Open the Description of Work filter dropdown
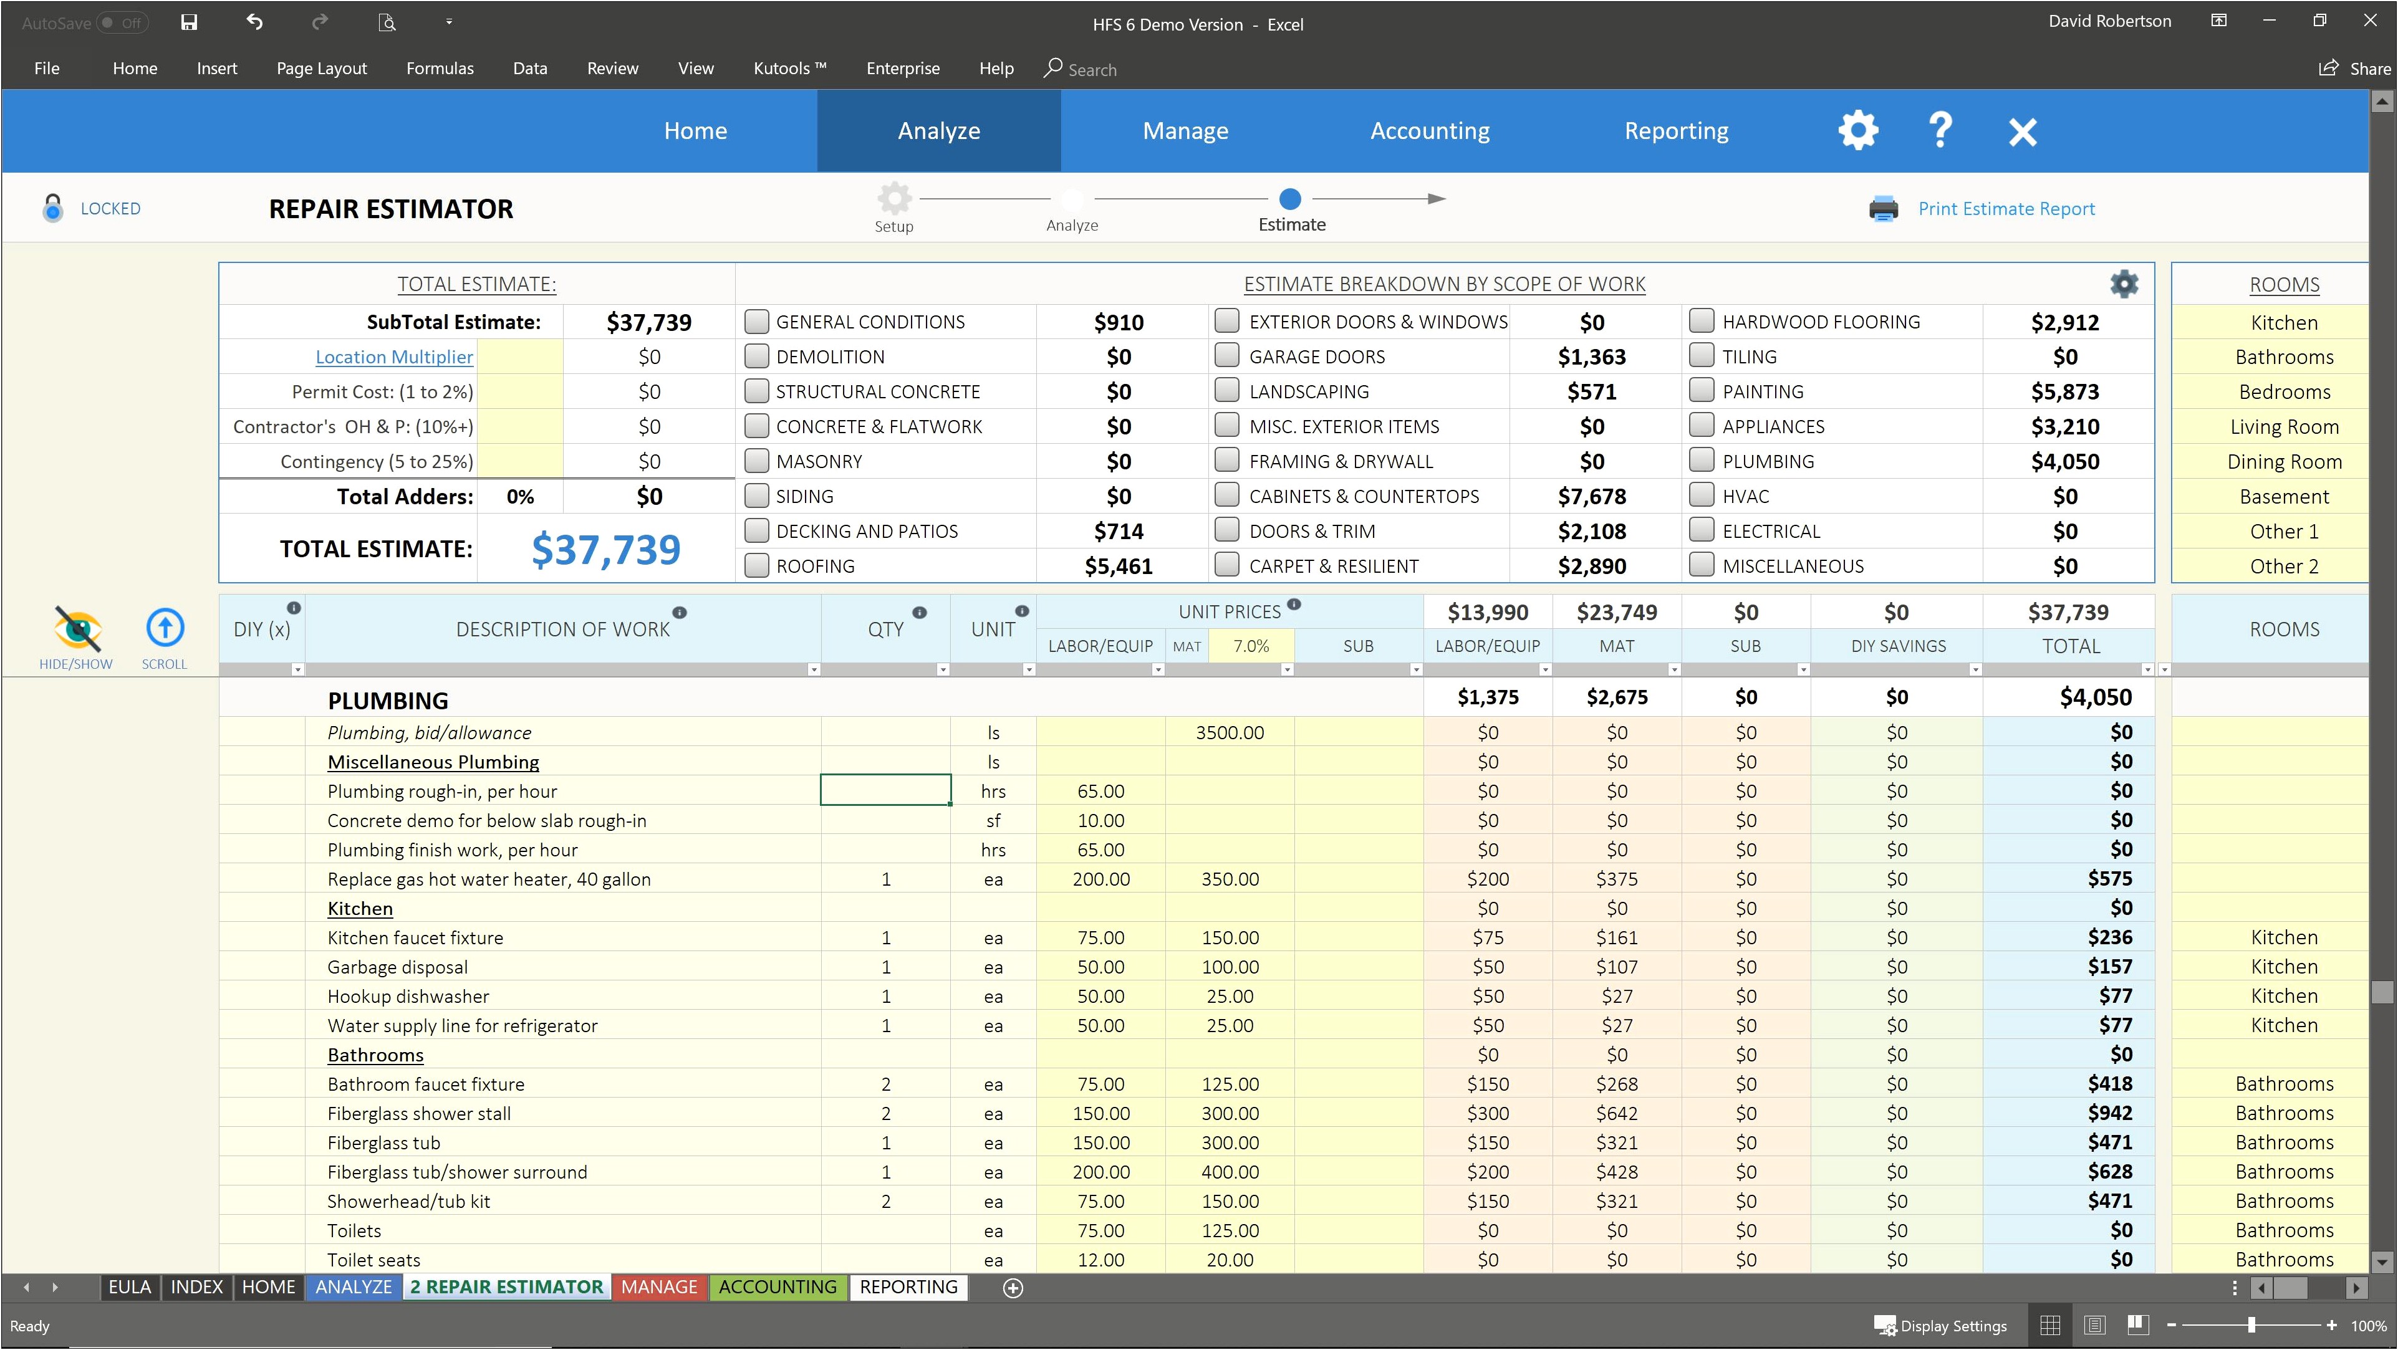This screenshot has width=2398, height=1350. [x=814, y=670]
